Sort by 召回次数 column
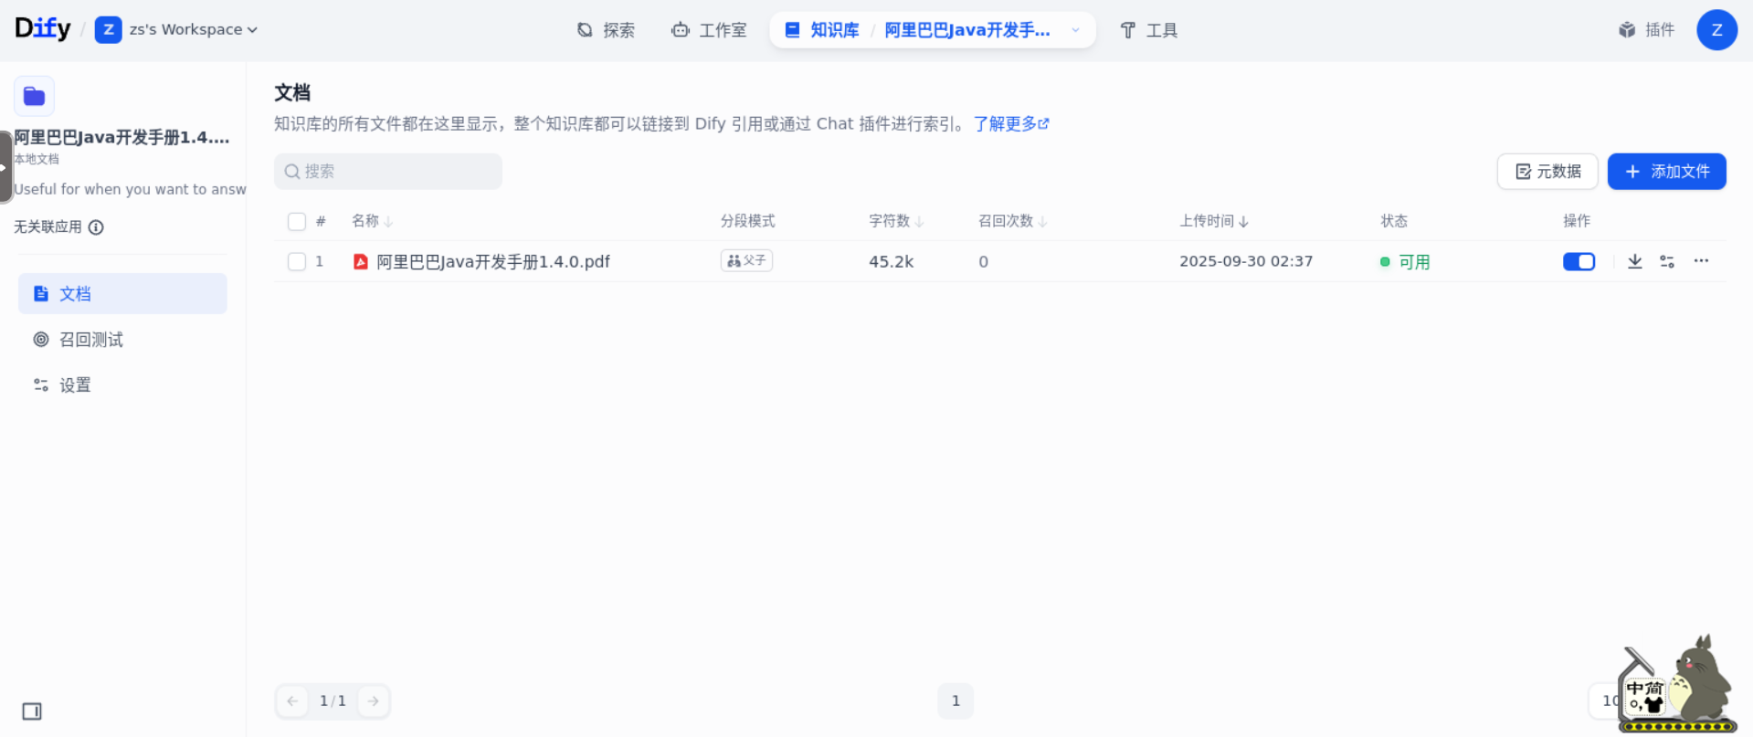Screen dimensions: 1753x737 tap(1013, 221)
